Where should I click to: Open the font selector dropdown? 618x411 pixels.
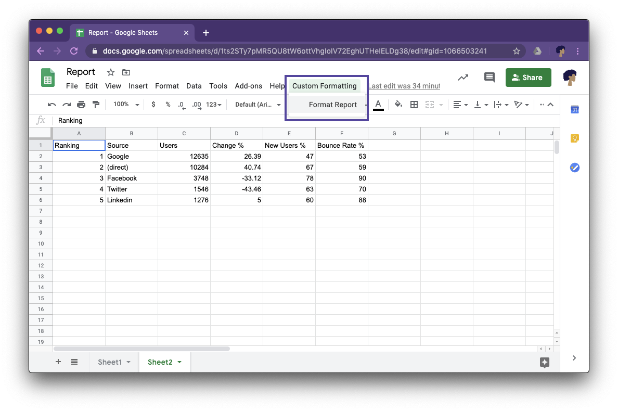click(256, 104)
